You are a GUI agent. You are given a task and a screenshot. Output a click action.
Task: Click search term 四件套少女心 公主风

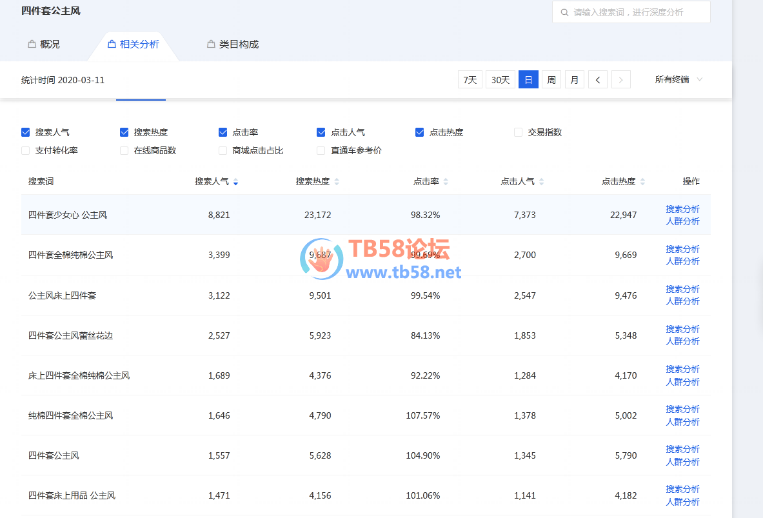point(68,215)
